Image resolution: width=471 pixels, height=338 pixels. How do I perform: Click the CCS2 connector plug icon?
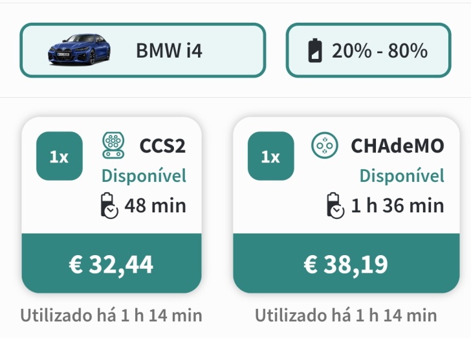(113, 145)
